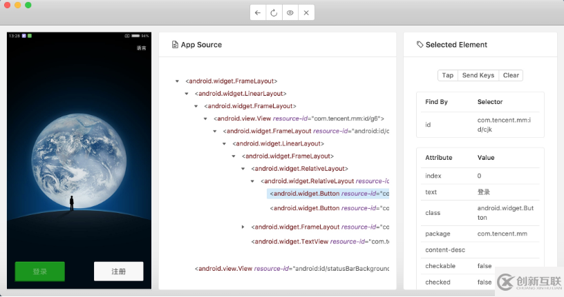The width and height of the screenshot is (564, 297).
Task: Select the android.widget.TextView tree row
Action: click(x=320, y=241)
